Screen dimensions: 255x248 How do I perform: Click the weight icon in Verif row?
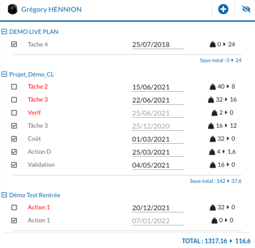(214, 113)
